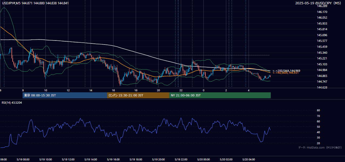Viewport: 345px width, 162px height.
Task: Select the ロンドン 15:30-21:00 JST session bar
Action: pyautogui.click(x=138, y=95)
